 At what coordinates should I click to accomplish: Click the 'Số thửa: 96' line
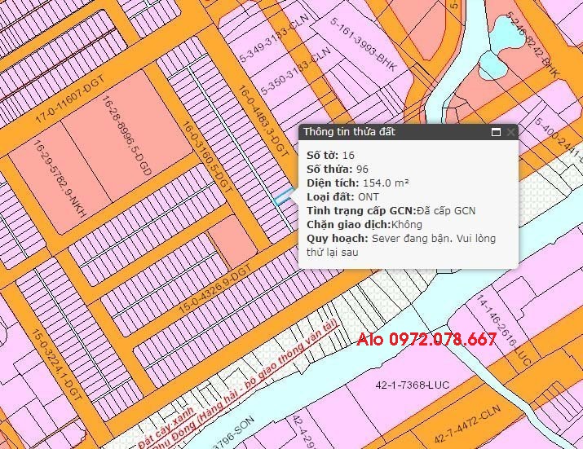click(x=338, y=169)
